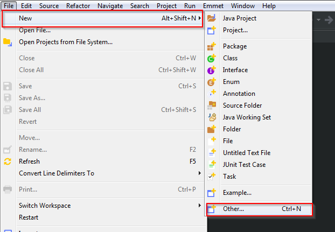
Task: Select Other... from the New submenu
Action: coord(259,209)
